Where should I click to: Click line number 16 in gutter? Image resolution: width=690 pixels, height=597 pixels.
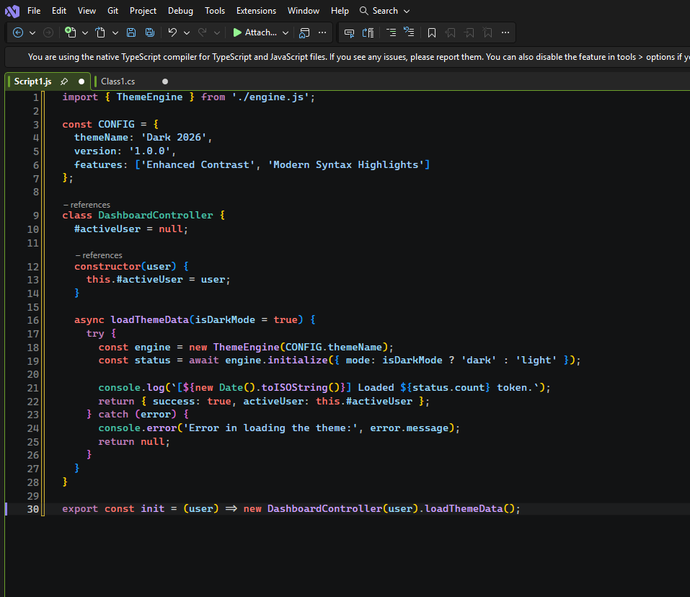(x=33, y=320)
